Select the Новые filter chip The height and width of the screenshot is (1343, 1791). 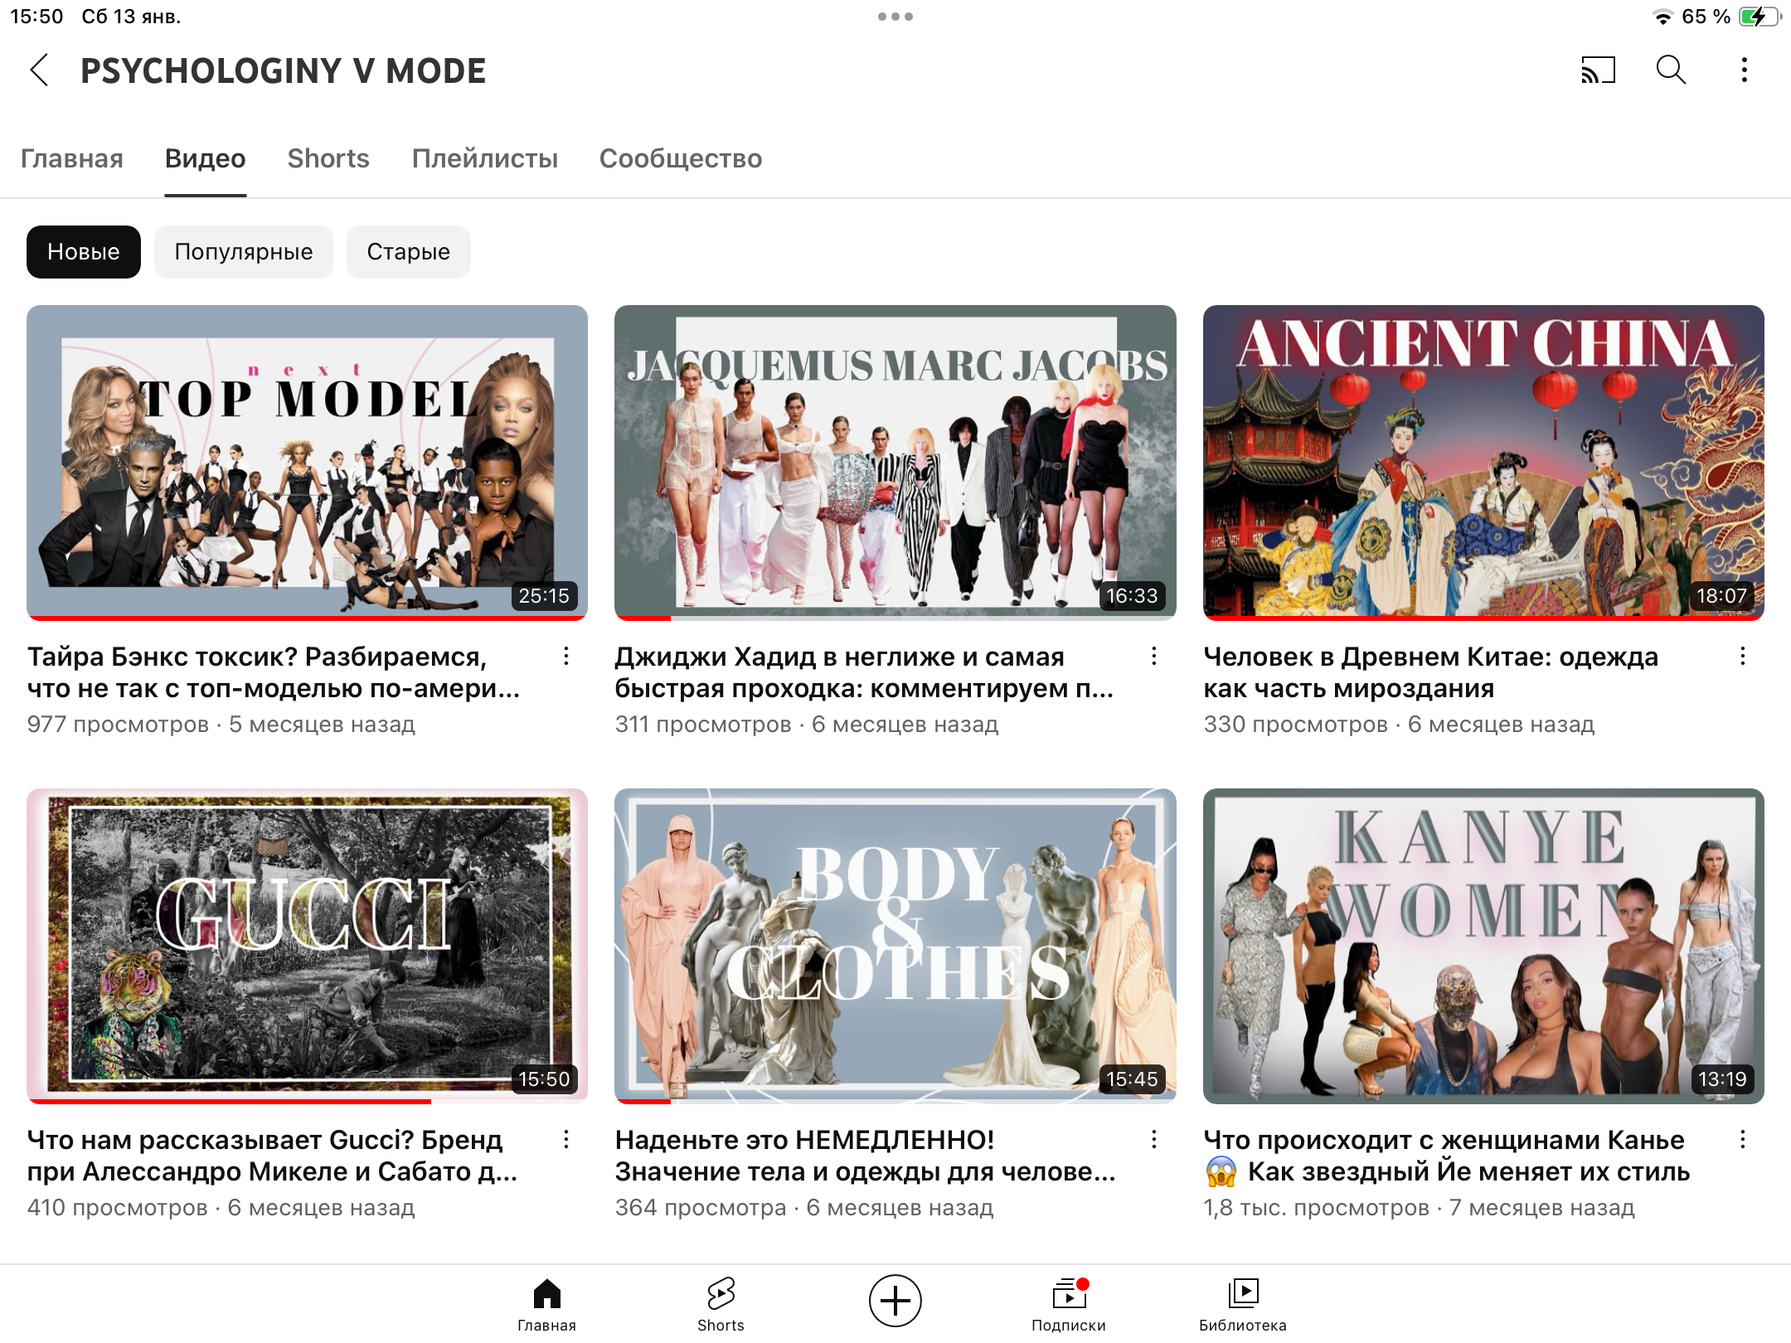[83, 252]
